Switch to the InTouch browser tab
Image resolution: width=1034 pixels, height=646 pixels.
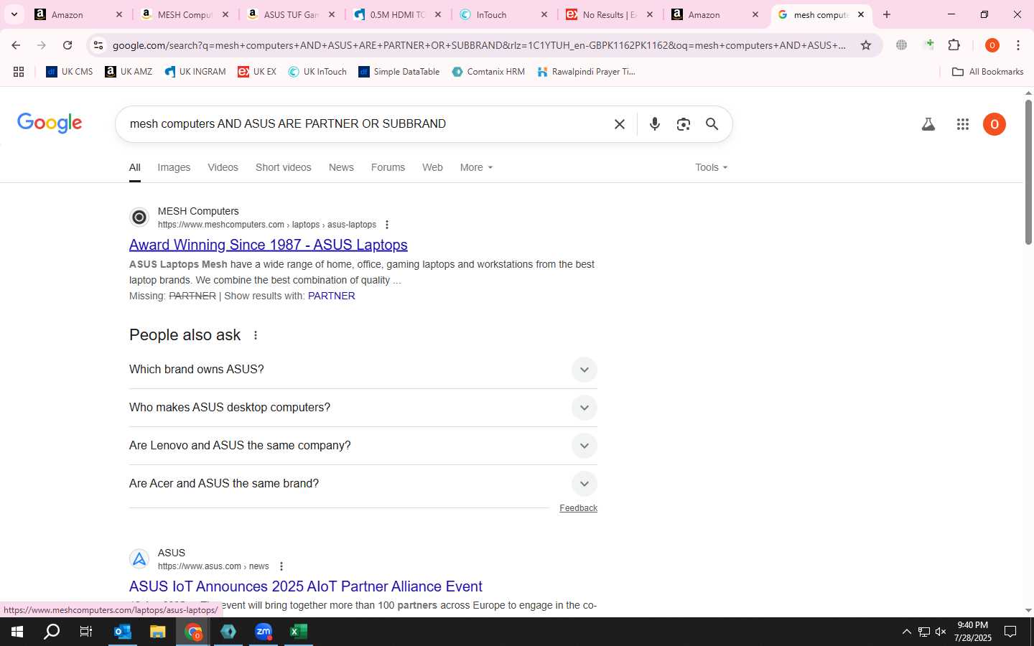504,14
